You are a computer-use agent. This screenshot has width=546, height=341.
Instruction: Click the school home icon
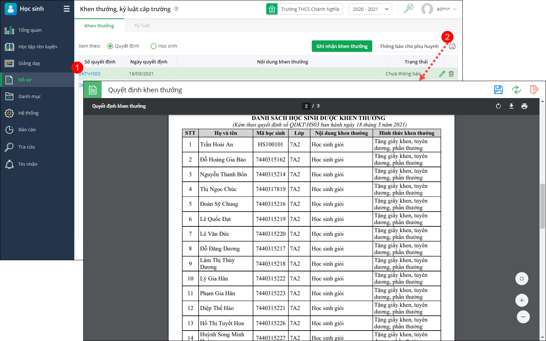[x=272, y=9]
